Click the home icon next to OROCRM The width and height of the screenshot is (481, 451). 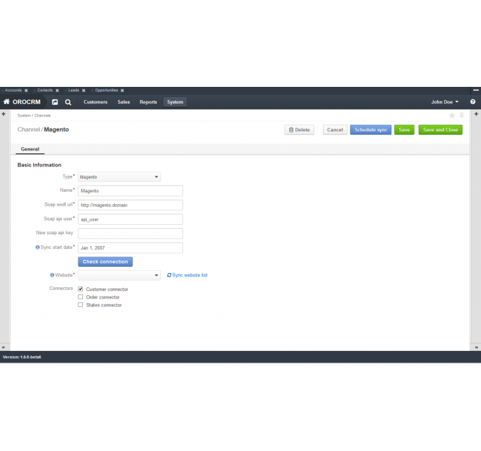tap(7, 101)
